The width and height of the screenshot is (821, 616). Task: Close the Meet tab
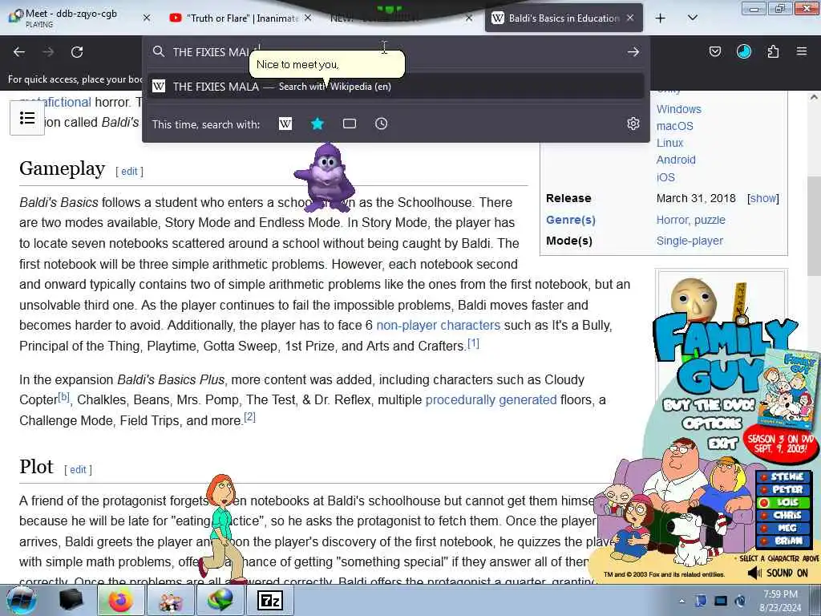coord(147,18)
